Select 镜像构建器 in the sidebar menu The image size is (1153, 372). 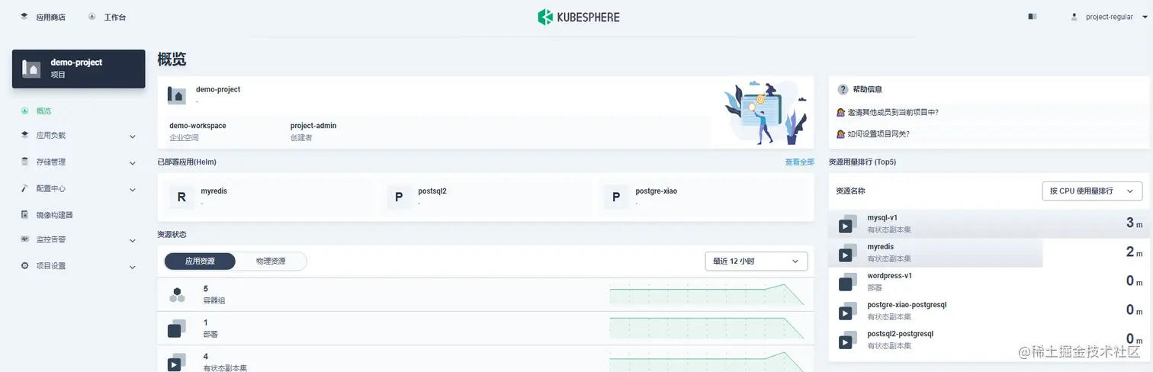tap(55, 215)
